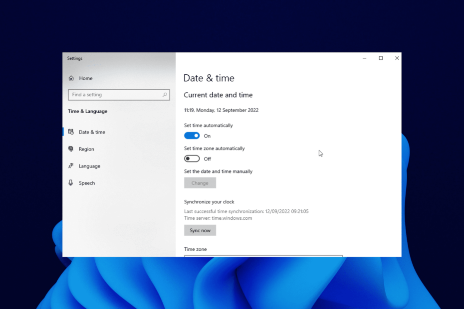This screenshot has width=464, height=309.
Task: Click the Language character icon
Action: tap(71, 166)
